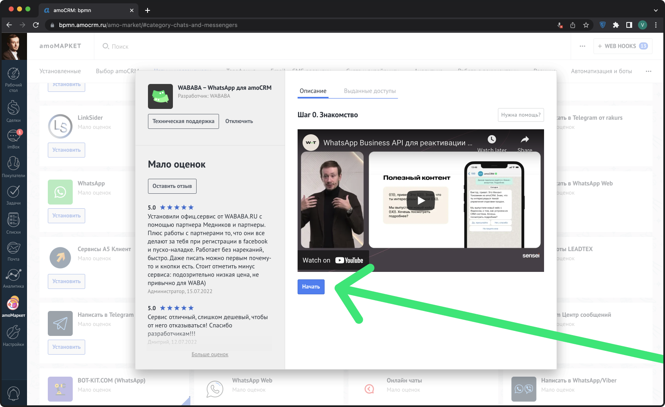
Task: Click WhatsApp green app icon
Action: click(x=60, y=192)
